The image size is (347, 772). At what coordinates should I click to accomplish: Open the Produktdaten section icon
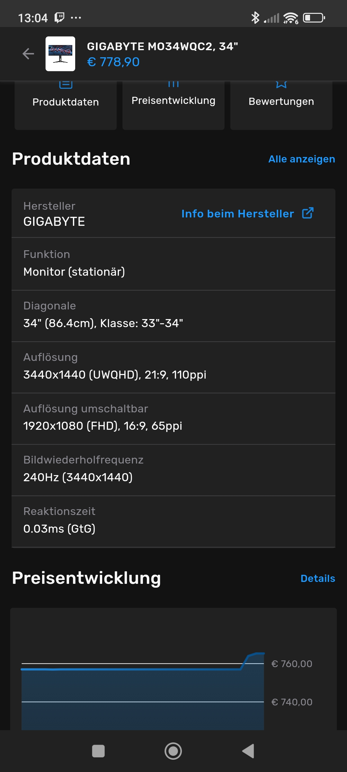pyautogui.click(x=66, y=84)
